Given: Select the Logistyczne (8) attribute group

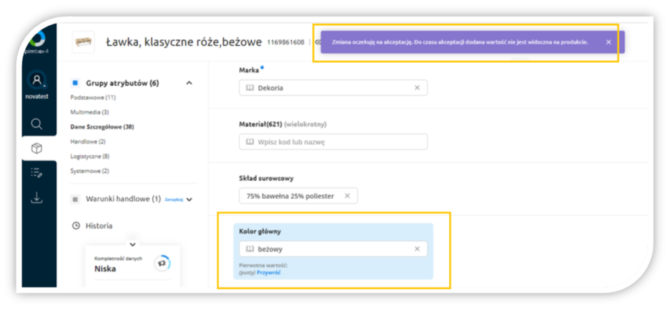Looking at the screenshot, I should pyautogui.click(x=90, y=156).
